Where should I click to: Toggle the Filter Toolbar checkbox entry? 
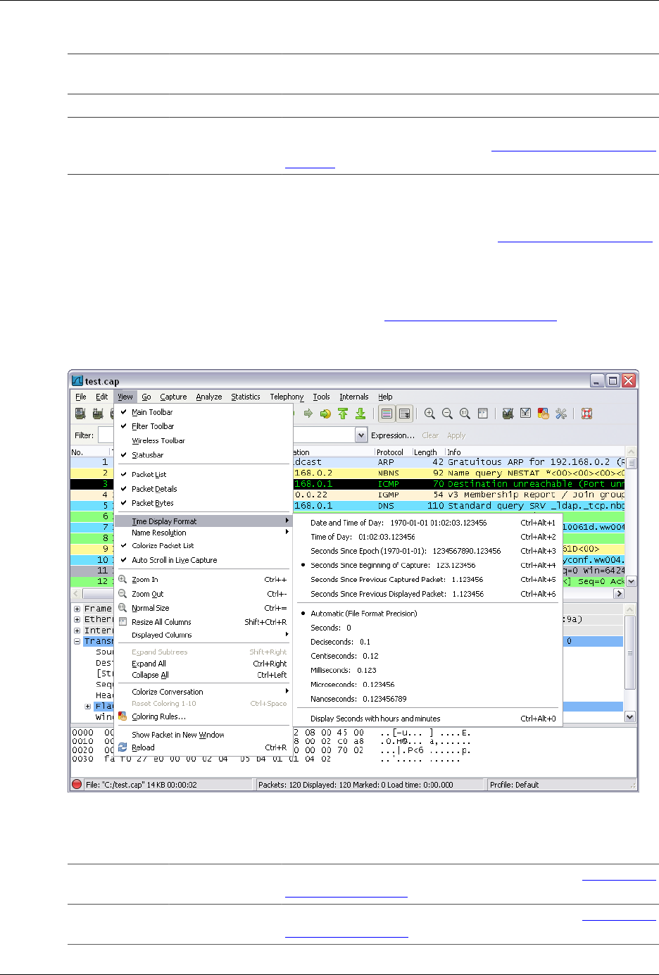[203, 426]
